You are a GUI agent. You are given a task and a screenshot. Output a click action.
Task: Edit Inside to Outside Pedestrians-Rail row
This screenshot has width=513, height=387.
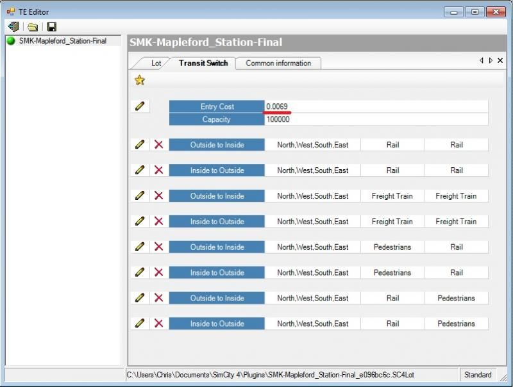[x=140, y=272]
